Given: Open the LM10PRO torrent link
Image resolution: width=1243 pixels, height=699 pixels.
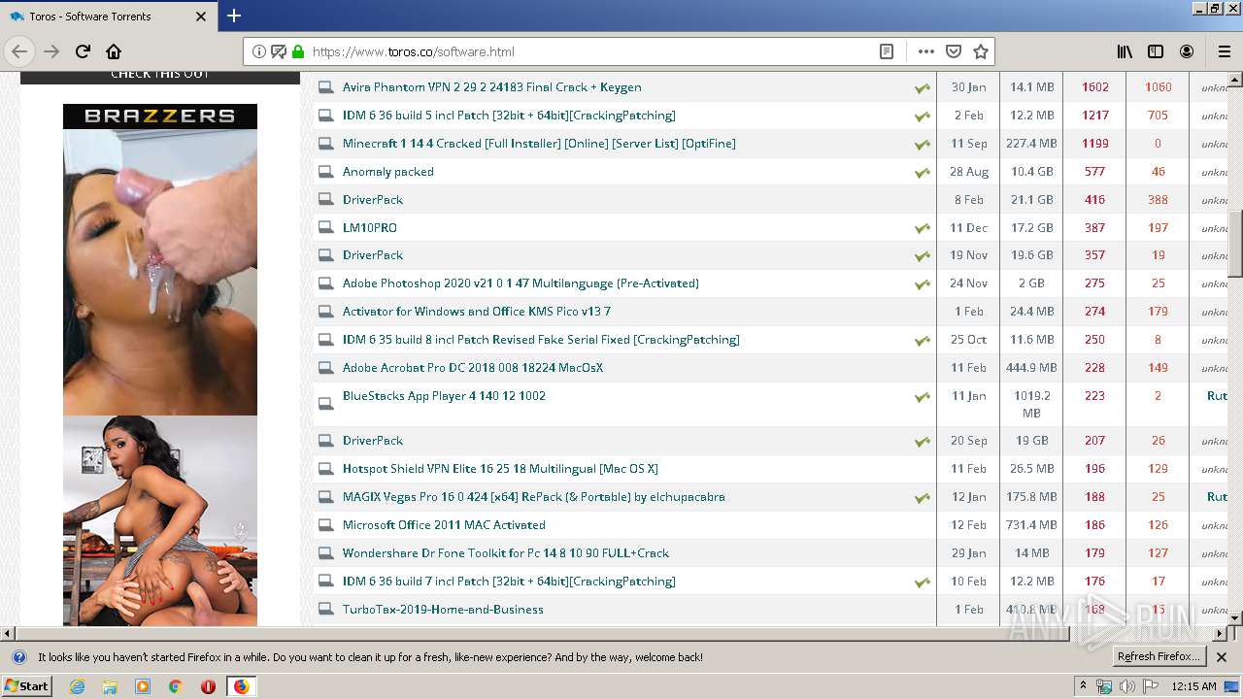Looking at the screenshot, I should [370, 228].
